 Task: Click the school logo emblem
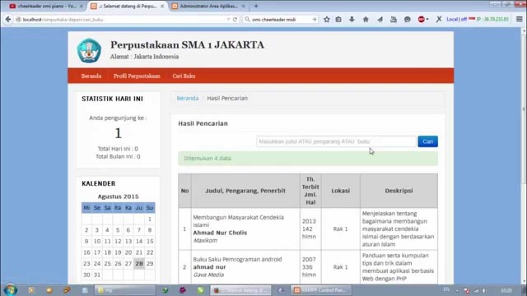tap(89, 51)
